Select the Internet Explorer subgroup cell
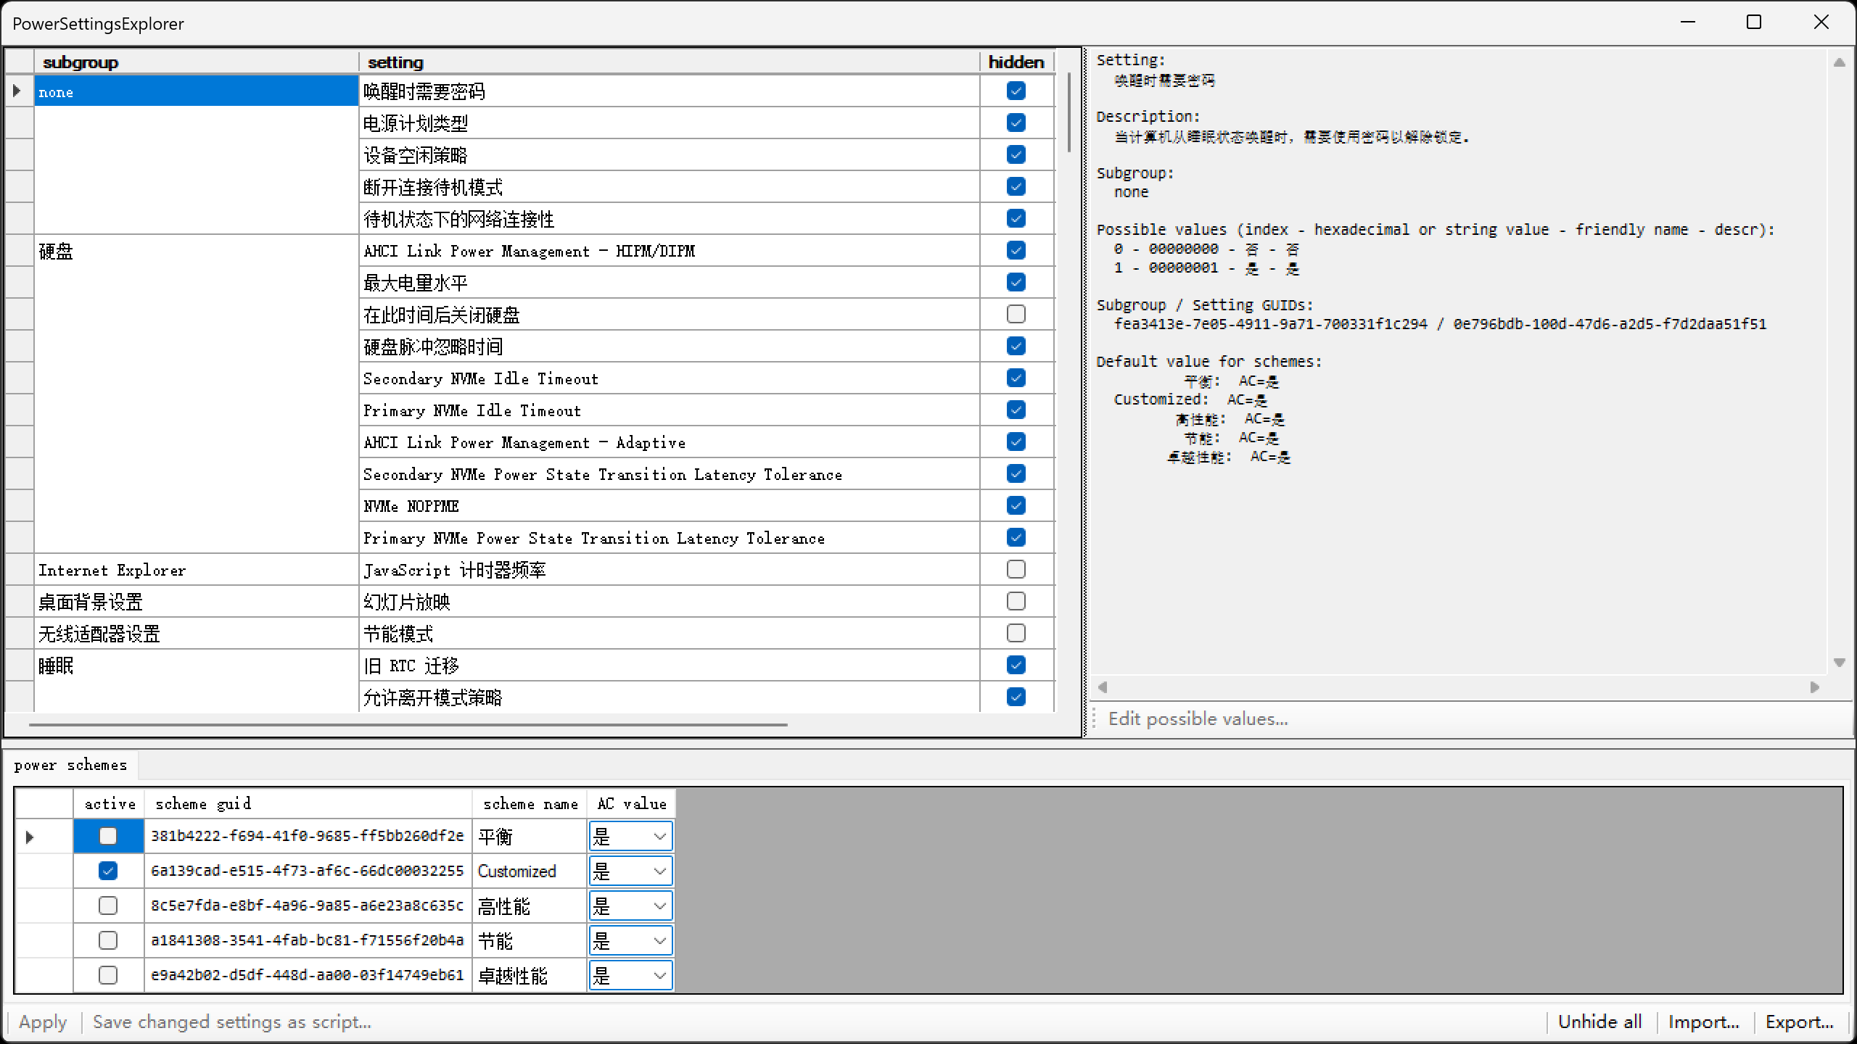Image resolution: width=1857 pixels, height=1044 pixels. (x=197, y=570)
